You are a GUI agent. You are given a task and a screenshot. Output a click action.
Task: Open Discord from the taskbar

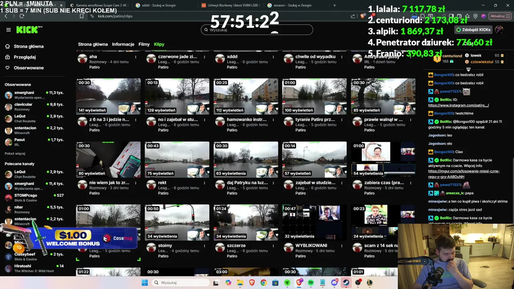(335, 283)
